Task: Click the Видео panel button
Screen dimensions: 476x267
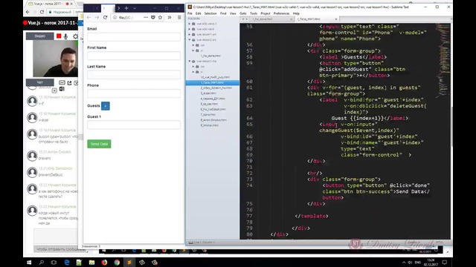Action: point(39,36)
